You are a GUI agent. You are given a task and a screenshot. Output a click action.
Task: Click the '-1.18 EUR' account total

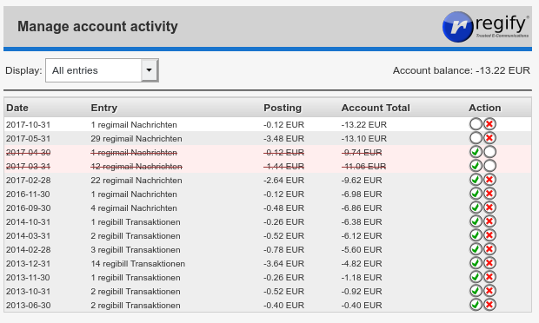point(362,277)
